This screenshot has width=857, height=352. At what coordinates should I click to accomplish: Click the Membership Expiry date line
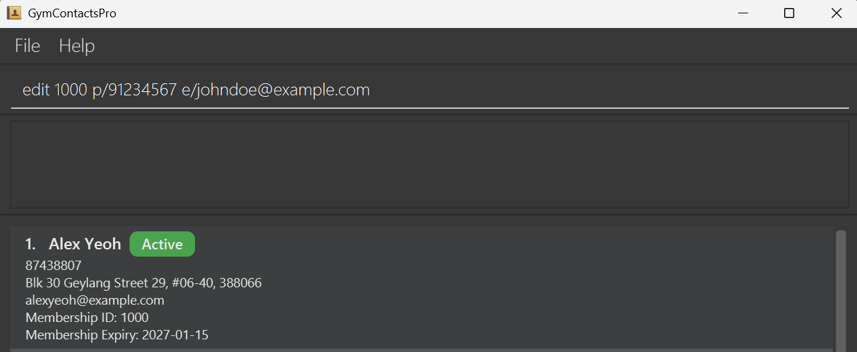[117, 335]
